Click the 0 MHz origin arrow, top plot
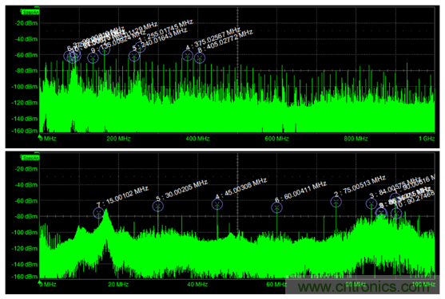 tap(40, 137)
